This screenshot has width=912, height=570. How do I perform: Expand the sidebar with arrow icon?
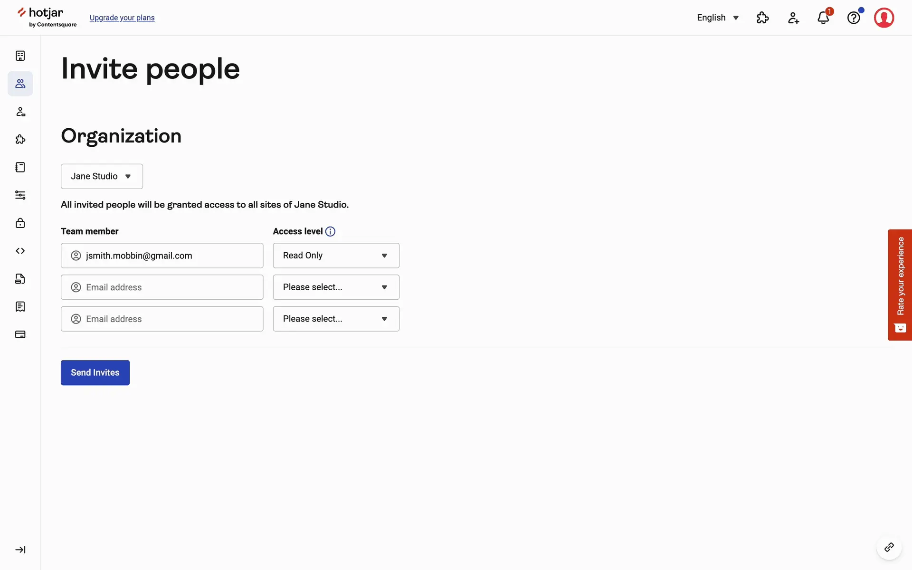tap(20, 550)
